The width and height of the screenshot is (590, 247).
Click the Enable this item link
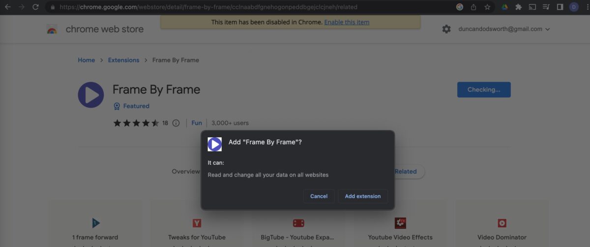(347, 22)
